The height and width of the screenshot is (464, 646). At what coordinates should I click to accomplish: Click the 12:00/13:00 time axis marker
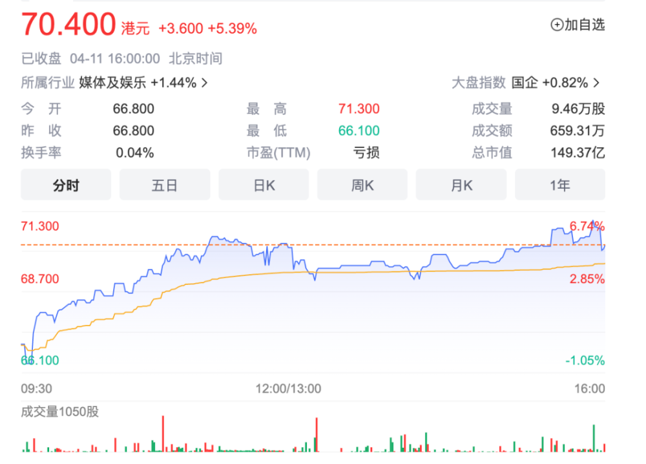tap(288, 388)
